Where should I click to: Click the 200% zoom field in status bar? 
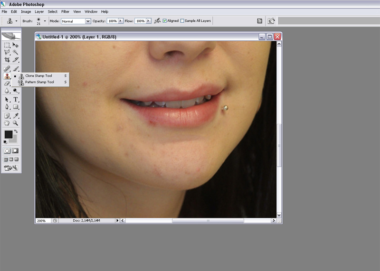pos(42,221)
